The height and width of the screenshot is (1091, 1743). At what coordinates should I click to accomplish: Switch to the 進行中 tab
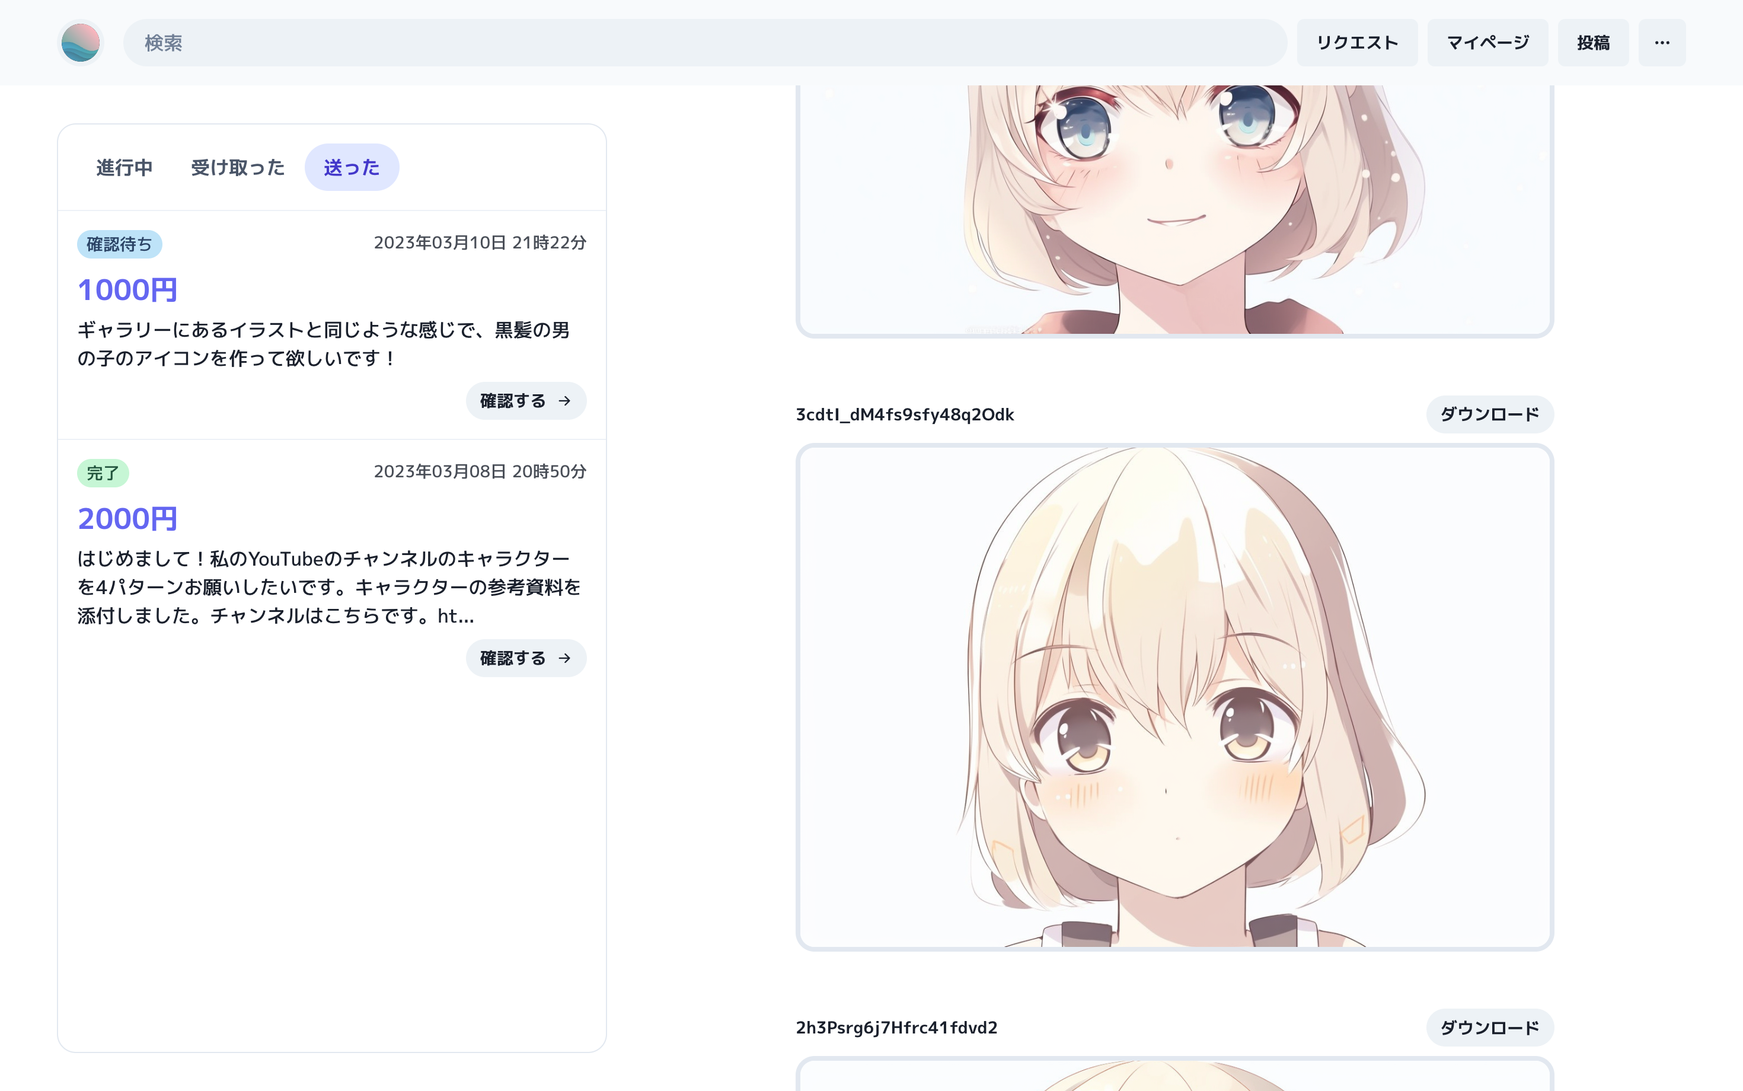(x=124, y=167)
